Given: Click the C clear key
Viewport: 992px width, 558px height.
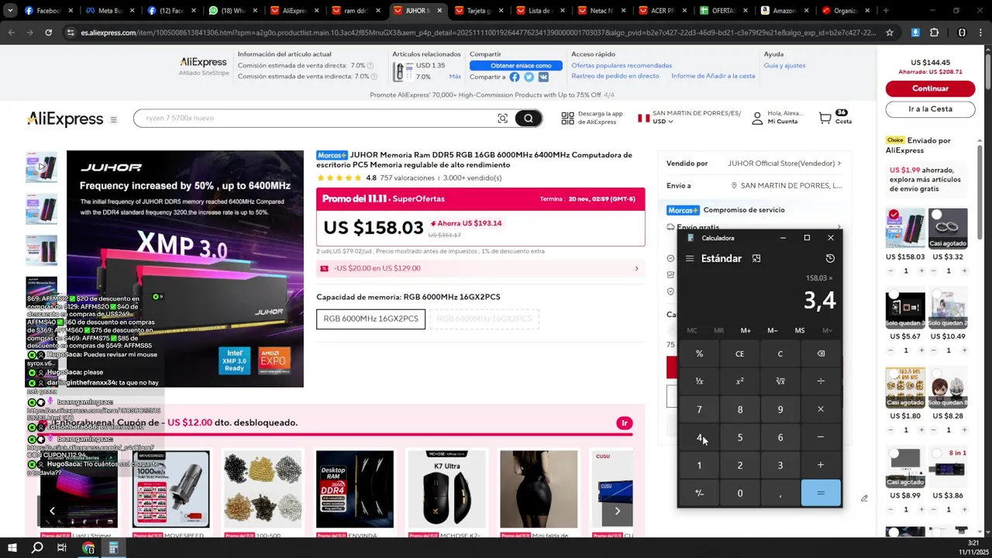Looking at the screenshot, I should 780,353.
